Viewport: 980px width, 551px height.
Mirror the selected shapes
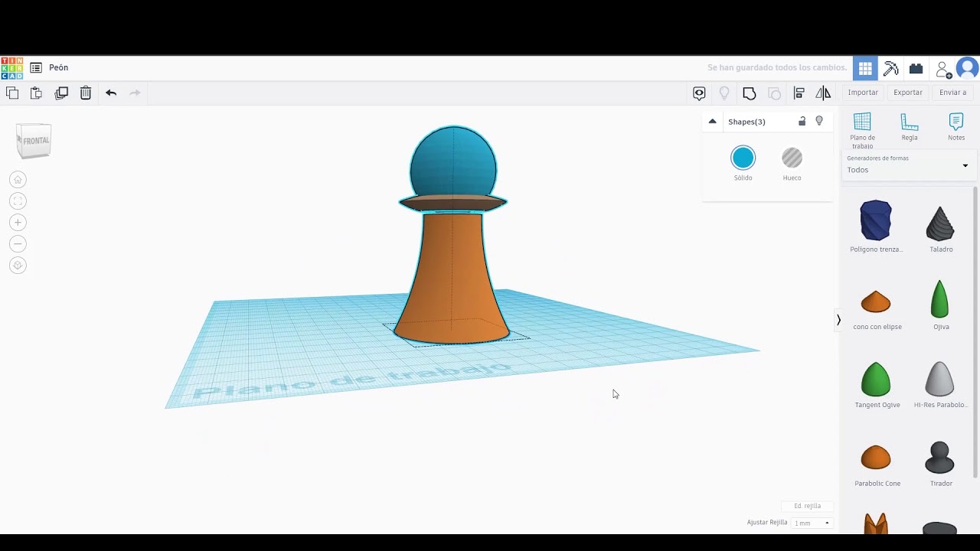(823, 93)
